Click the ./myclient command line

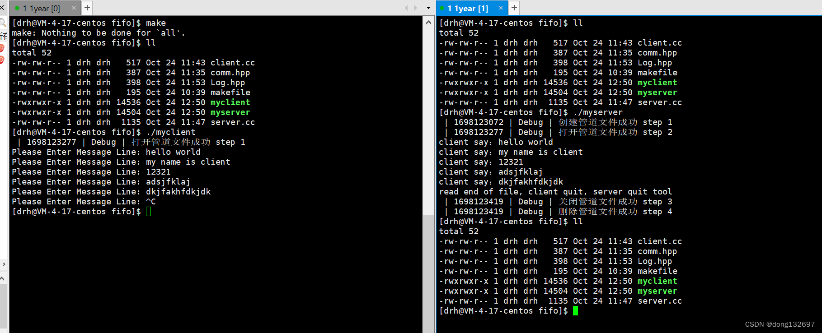[x=104, y=132]
